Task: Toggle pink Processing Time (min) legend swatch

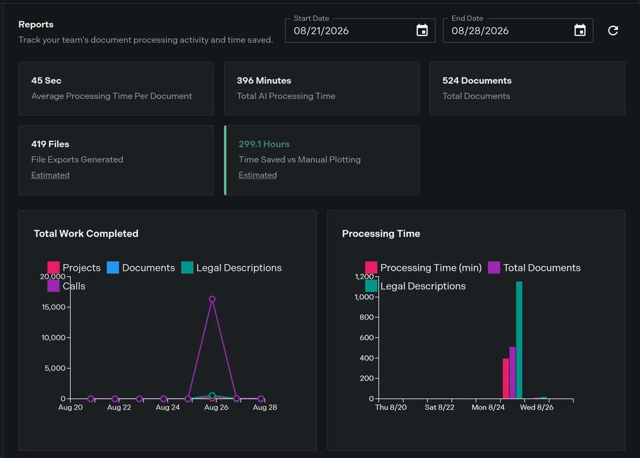Action: point(371,267)
